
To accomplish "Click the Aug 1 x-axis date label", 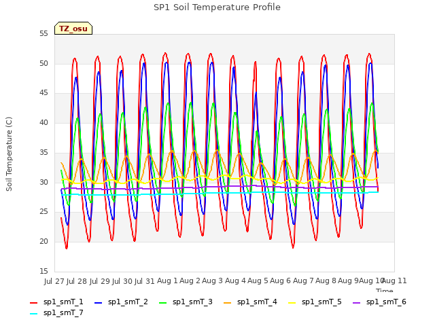I will point(167,280).
